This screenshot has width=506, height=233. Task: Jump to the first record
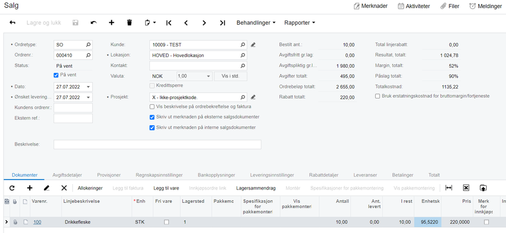pos(169,23)
